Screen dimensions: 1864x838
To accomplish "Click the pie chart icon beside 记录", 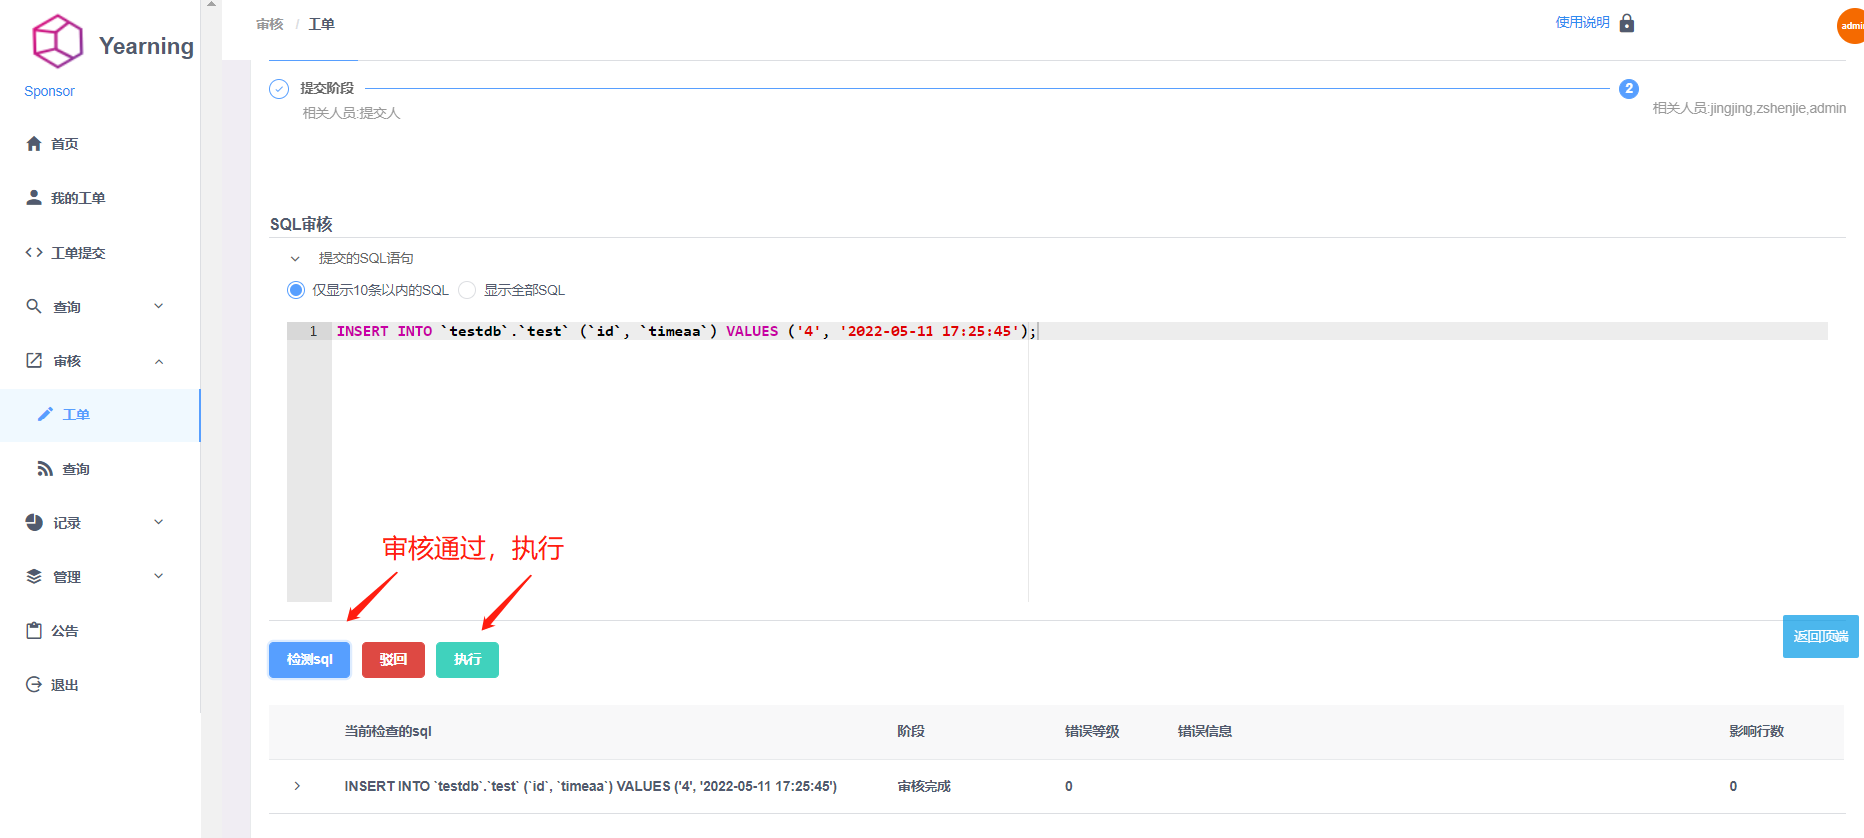I will [x=34, y=523].
